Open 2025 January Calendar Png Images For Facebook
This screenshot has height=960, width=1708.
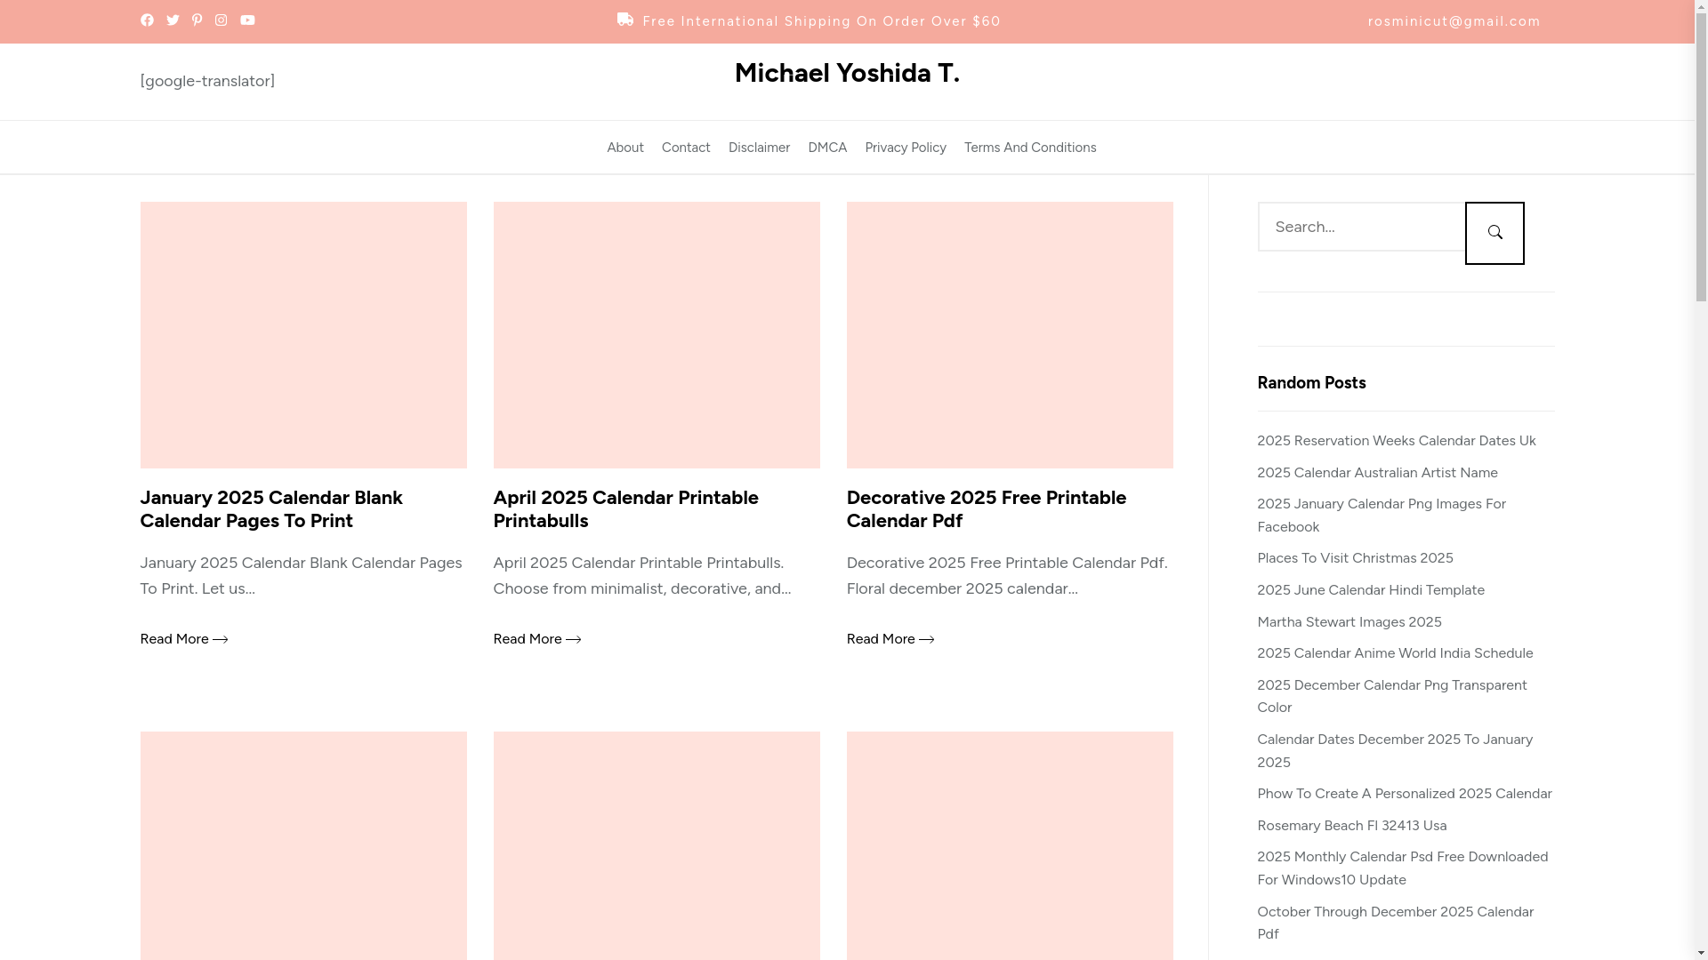[x=1382, y=516]
